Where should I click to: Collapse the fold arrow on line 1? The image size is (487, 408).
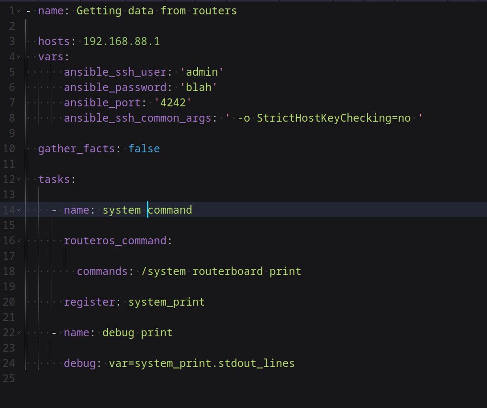click(19, 11)
